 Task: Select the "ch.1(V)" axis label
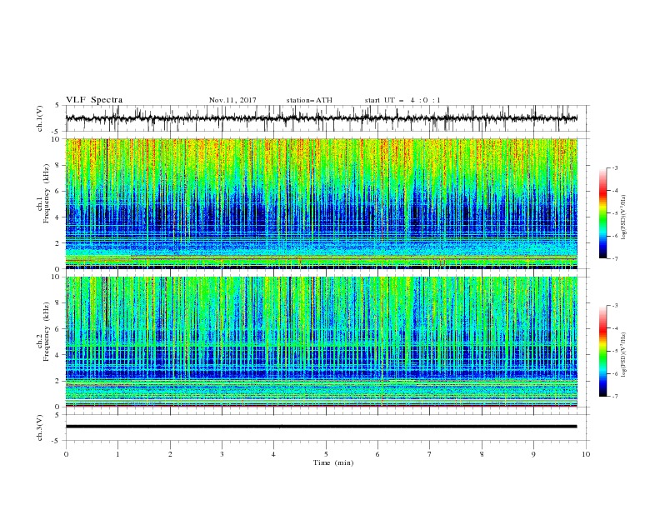click(x=40, y=118)
